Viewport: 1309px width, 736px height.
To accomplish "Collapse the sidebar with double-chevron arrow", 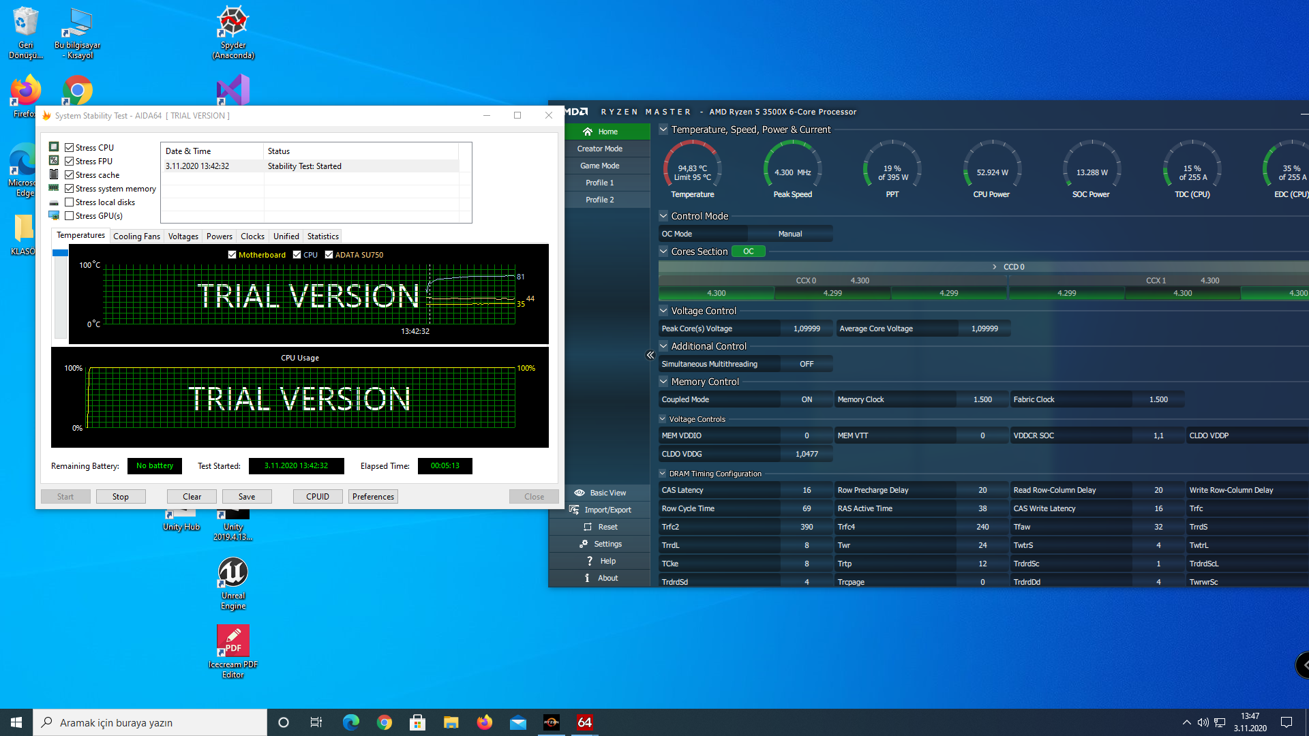I will [x=650, y=355].
